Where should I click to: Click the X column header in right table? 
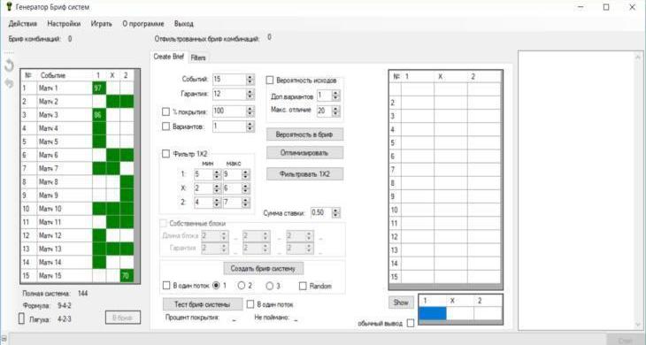[441, 77]
